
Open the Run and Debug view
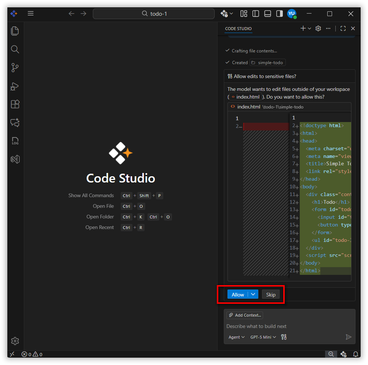pos(15,86)
